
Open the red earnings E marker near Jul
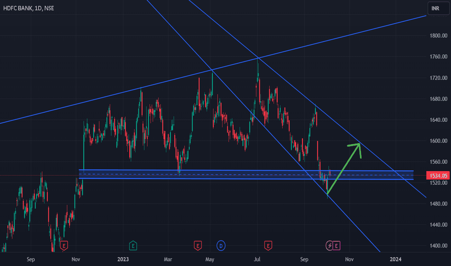click(268, 246)
